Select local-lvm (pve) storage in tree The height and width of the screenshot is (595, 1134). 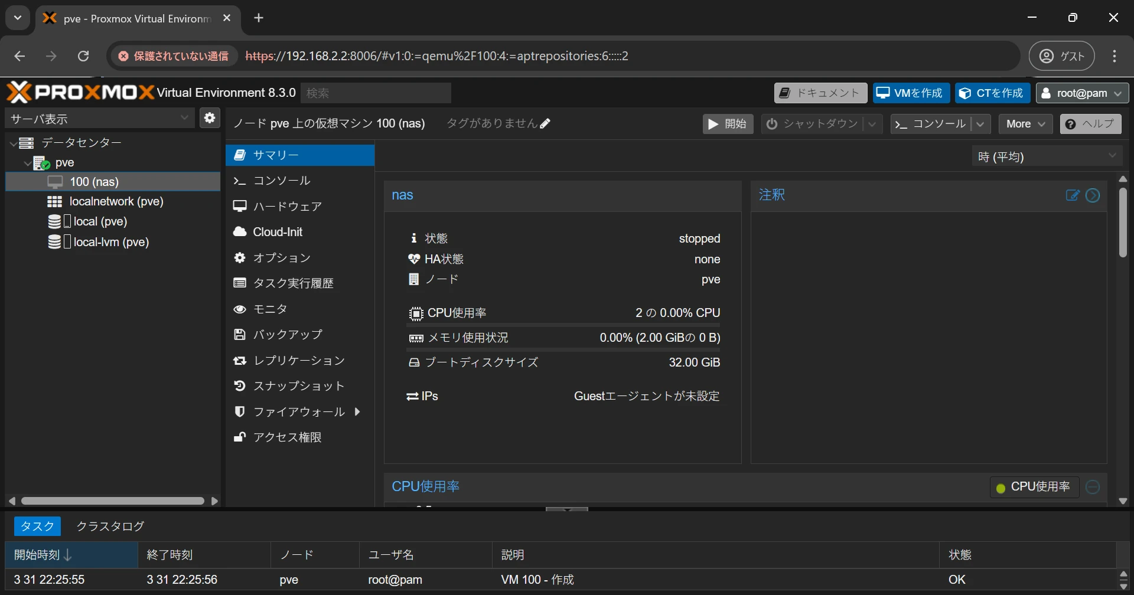113,242
